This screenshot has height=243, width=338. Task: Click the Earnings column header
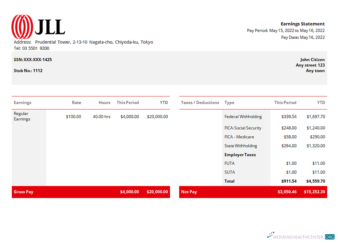22,102
